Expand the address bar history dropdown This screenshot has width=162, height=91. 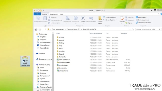(x=130, y=29)
